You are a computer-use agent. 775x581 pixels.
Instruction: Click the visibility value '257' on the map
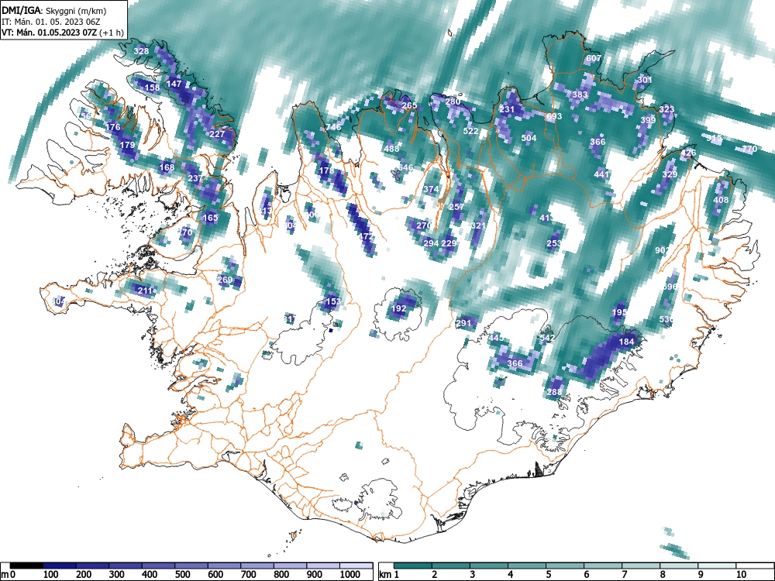[x=456, y=207]
